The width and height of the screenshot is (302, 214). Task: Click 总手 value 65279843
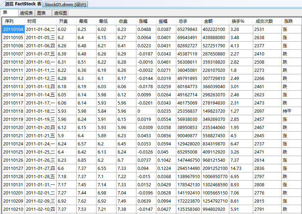pos(189,30)
